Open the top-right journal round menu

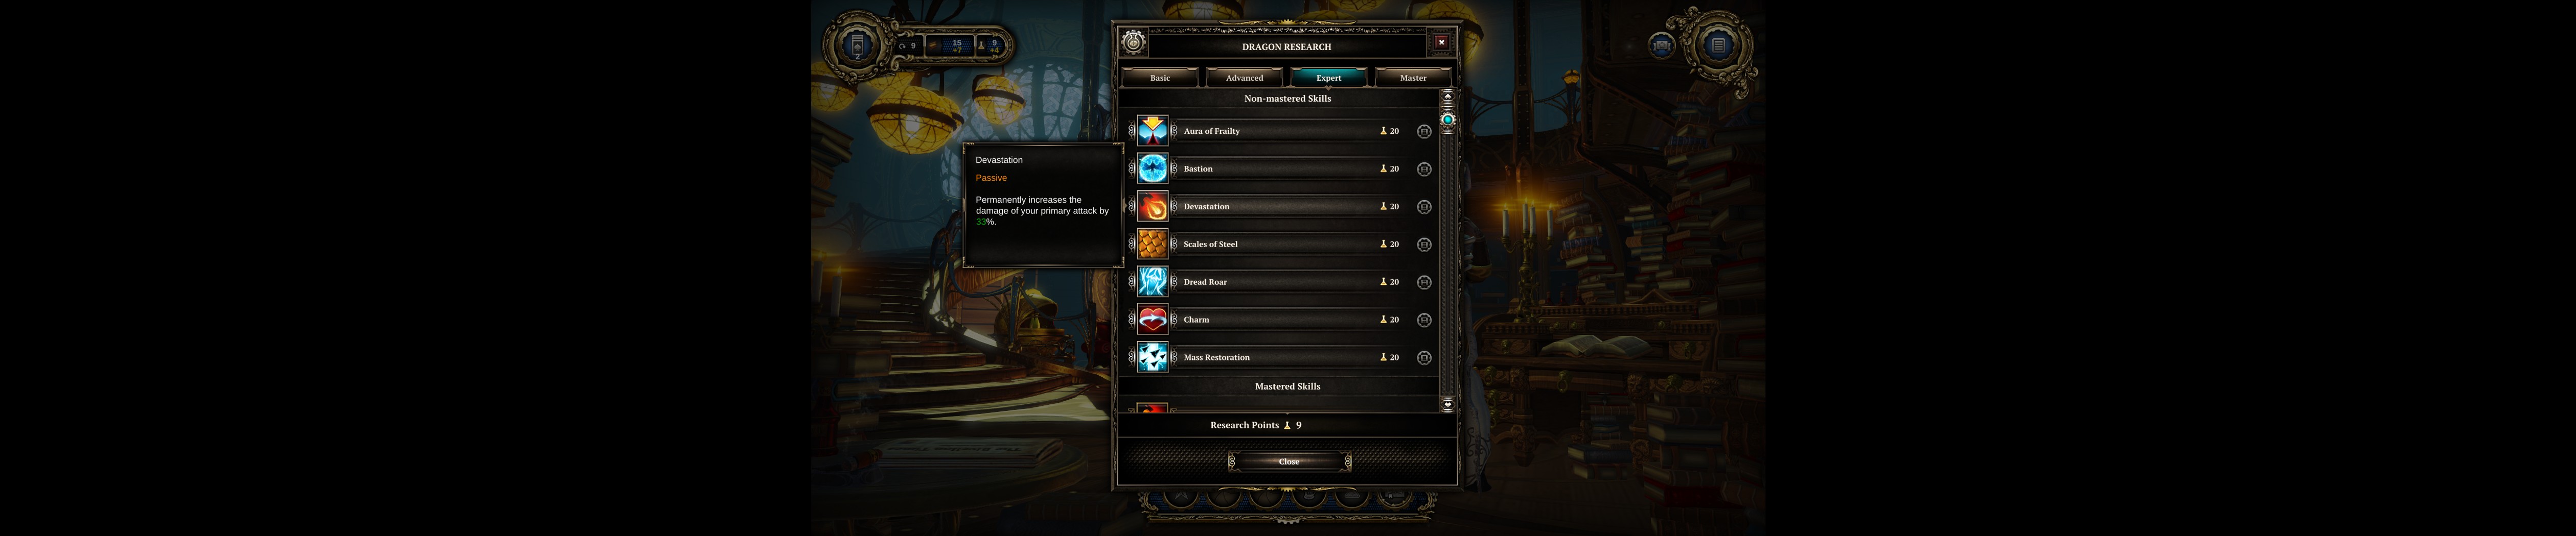1718,45
